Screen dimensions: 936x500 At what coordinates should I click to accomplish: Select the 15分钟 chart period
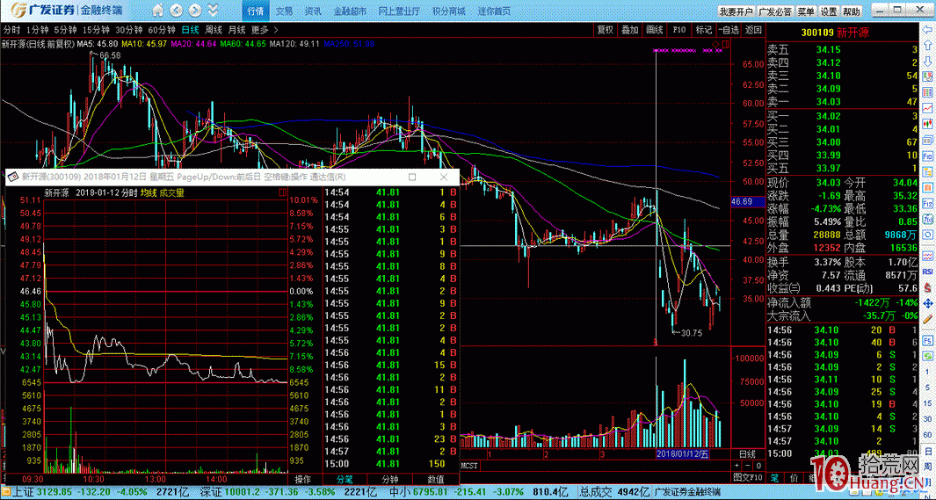click(x=96, y=29)
